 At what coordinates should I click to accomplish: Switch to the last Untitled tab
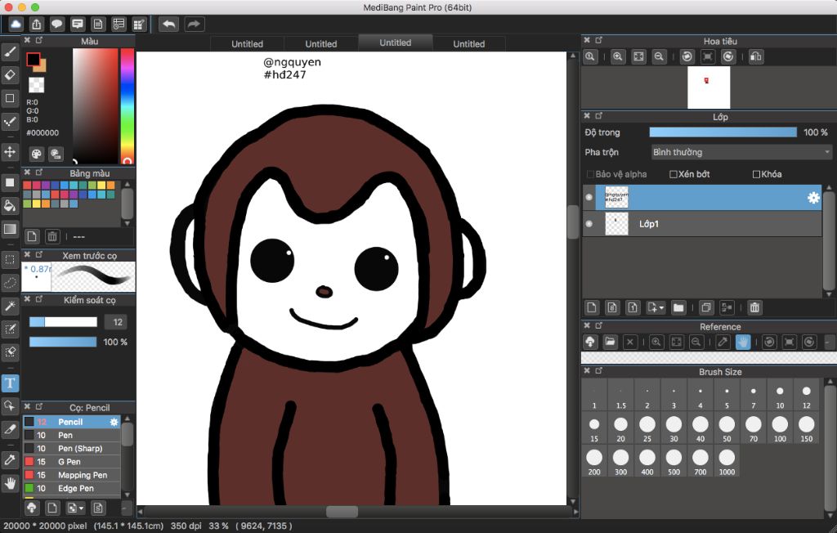pos(468,44)
